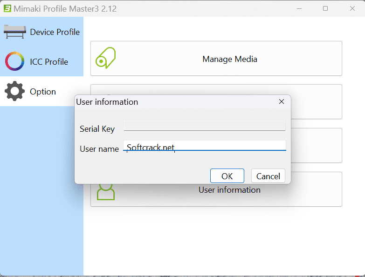Click the Manage Media roll icon
The image size is (365, 277).
(106, 59)
